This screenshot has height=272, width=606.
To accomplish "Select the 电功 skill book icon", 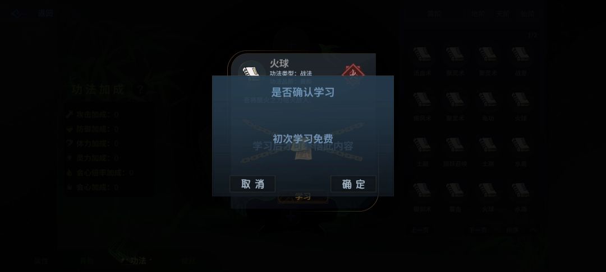I will [488, 100].
